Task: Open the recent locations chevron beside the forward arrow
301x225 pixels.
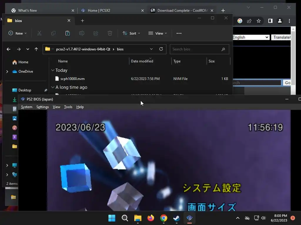Action: click(28, 49)
